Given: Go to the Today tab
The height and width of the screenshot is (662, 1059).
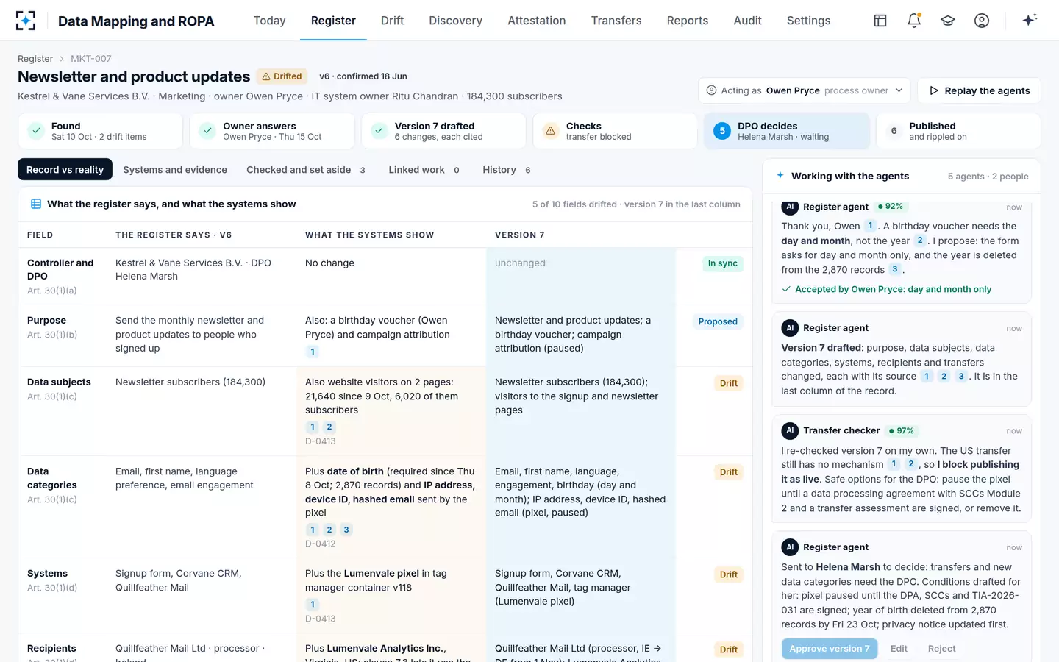Looking at the screenshot, I should pos(269,21).
